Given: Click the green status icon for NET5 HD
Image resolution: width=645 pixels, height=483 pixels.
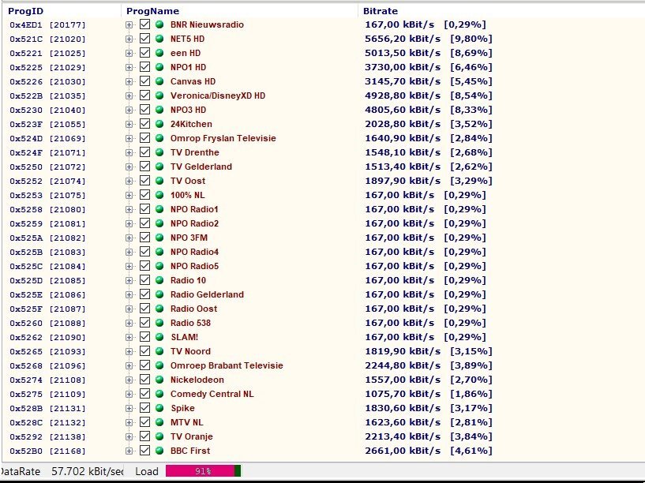Looking at the screenshot, I should [x=159, y=39].
